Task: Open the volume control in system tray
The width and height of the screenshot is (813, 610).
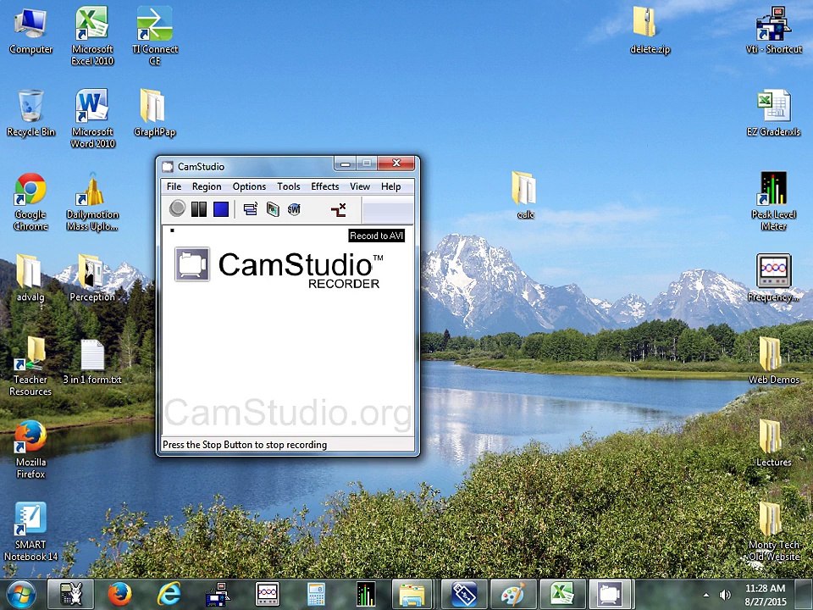Action: [726, 595]
